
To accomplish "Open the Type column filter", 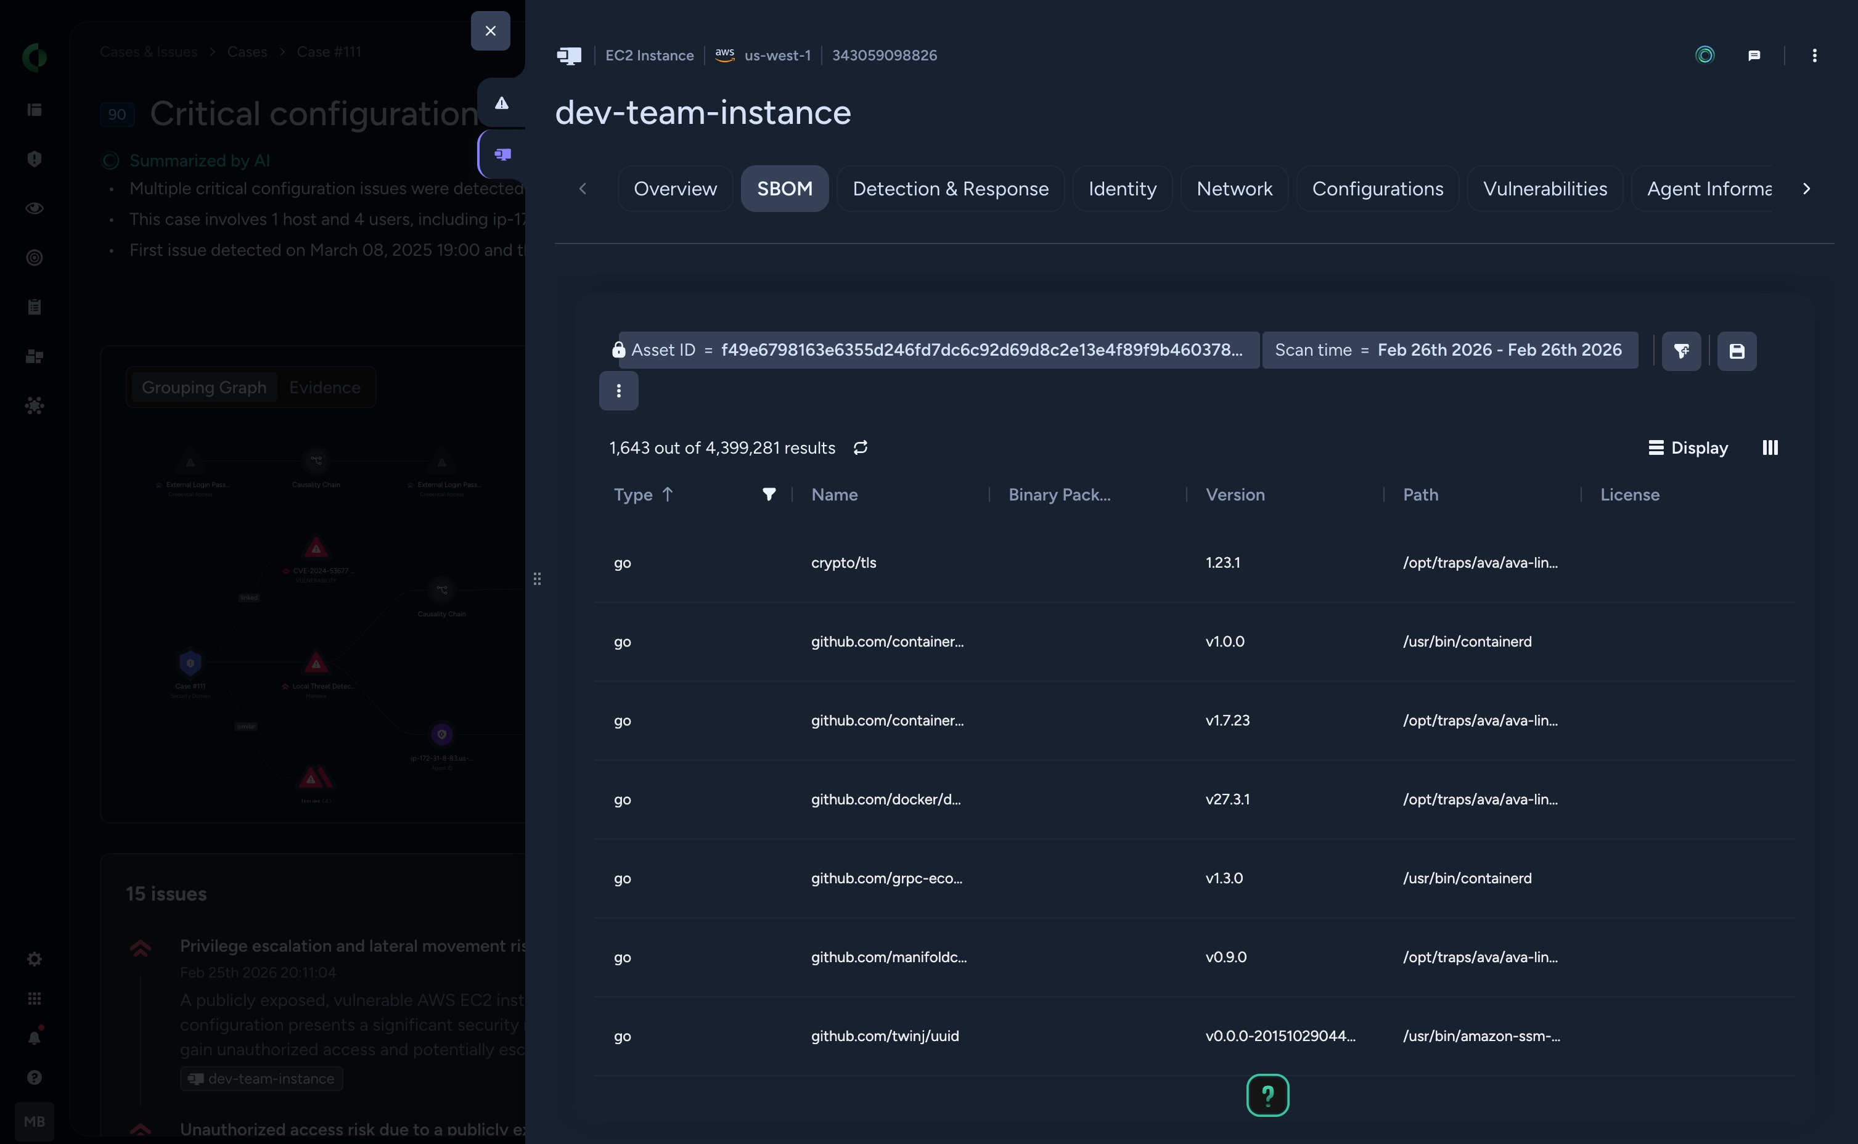I will click(x=769, y=495).
